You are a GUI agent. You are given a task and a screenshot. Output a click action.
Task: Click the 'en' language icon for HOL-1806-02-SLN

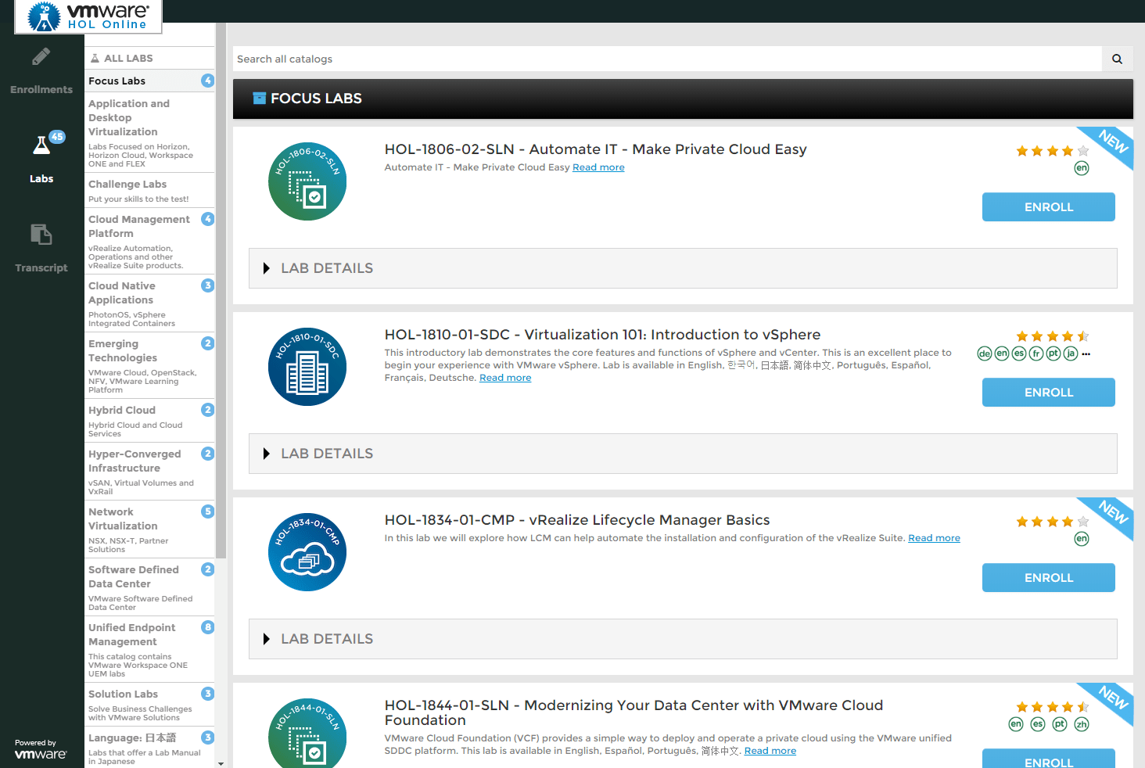coord(1082,168)
